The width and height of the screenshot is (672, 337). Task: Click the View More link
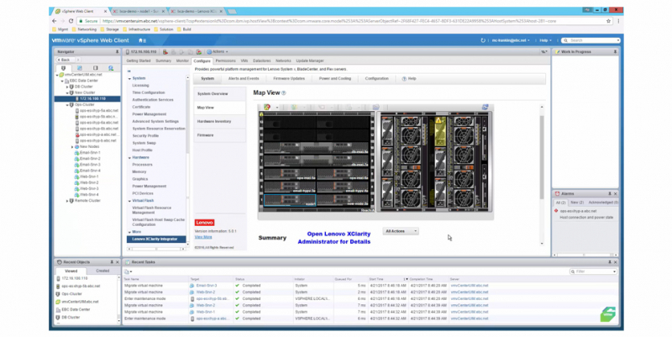pos(203,237)
